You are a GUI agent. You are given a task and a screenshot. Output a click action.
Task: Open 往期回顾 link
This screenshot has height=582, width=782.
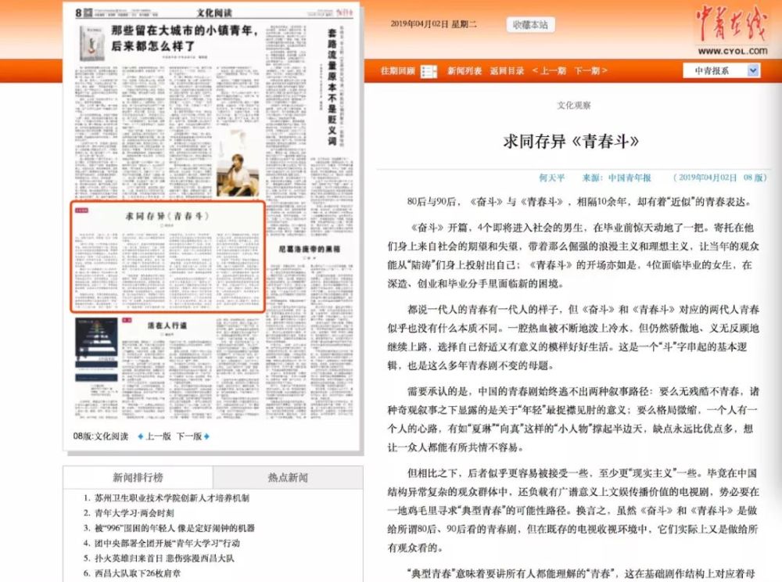click(397, 71)
